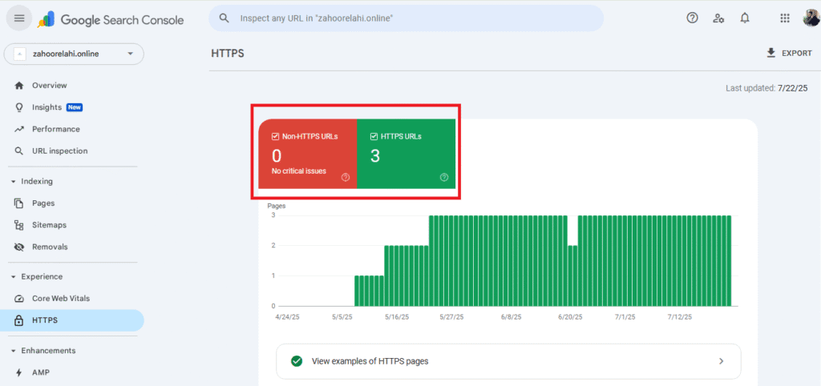The height and width of the screenshot is (386, 821).
Task: Open View examples of HTTPS pages
Action: (508, 361)
